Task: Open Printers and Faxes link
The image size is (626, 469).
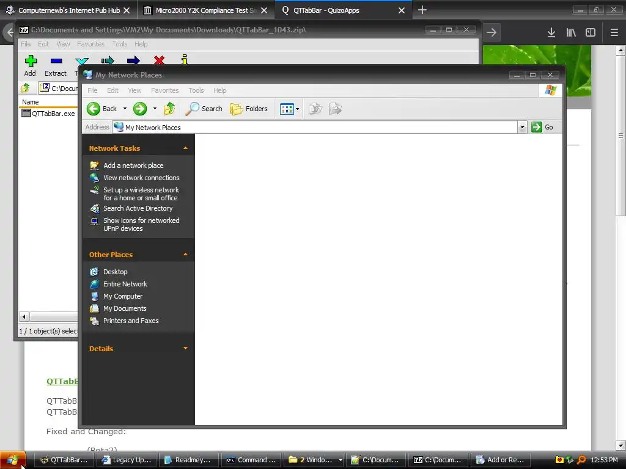Action: click(x=131, y=321)
